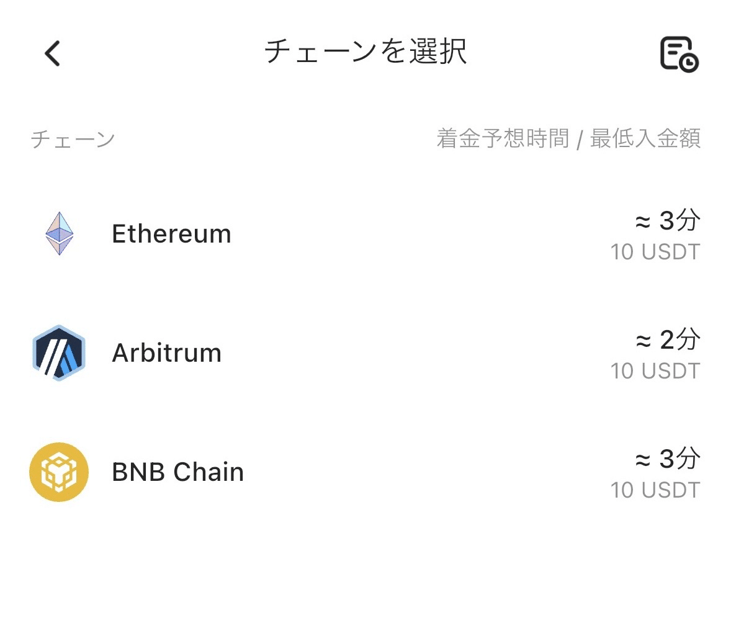
Task: Select the Arbitrum chain row
Action: point(365,352)
